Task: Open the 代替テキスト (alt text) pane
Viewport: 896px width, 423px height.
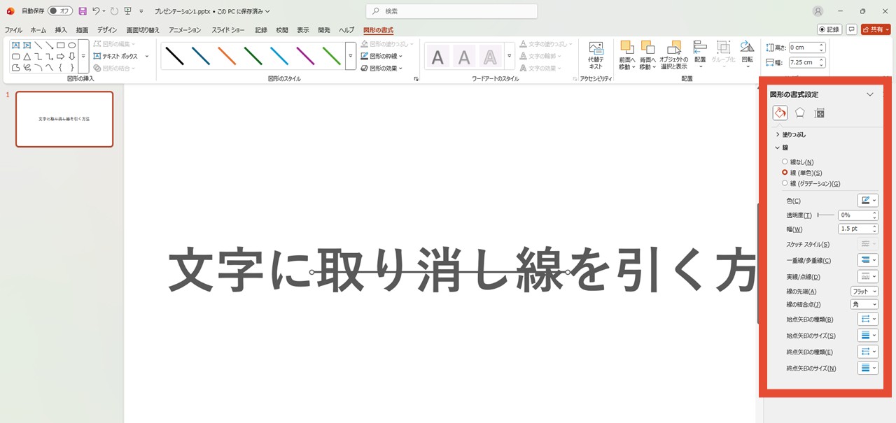Action: 596,56
